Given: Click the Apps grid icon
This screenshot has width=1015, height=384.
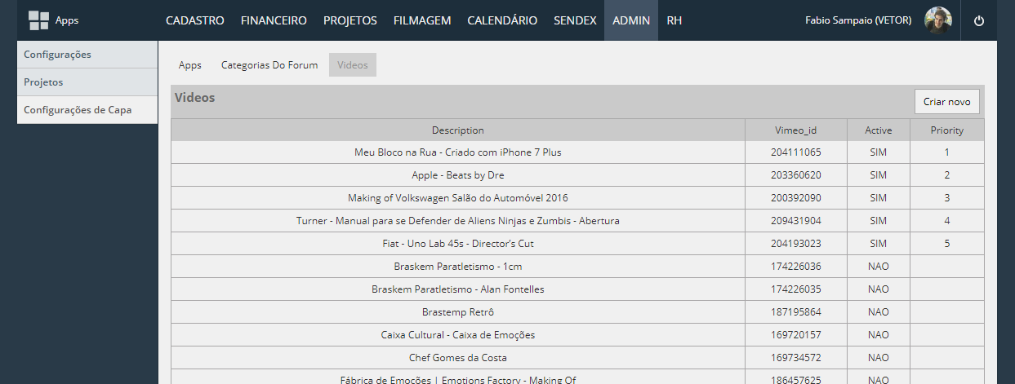Looking at the screenshot, I should [38, 20].
